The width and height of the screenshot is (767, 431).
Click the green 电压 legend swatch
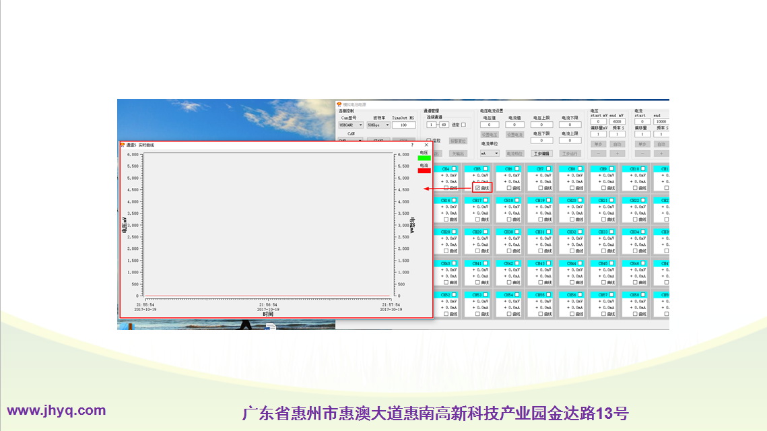click(424, 158)
